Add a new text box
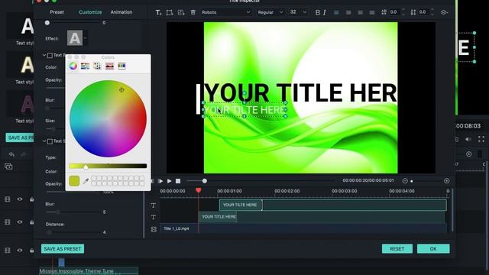The height and width of the screenshot is (275, 489). pos(158,12)
